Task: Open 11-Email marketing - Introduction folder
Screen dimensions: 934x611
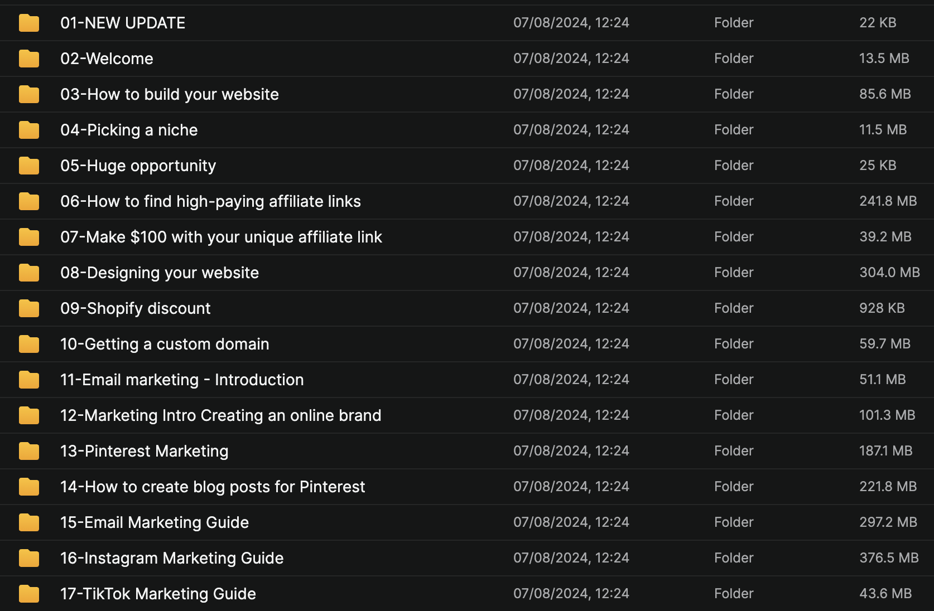Action: coord(182,380)
